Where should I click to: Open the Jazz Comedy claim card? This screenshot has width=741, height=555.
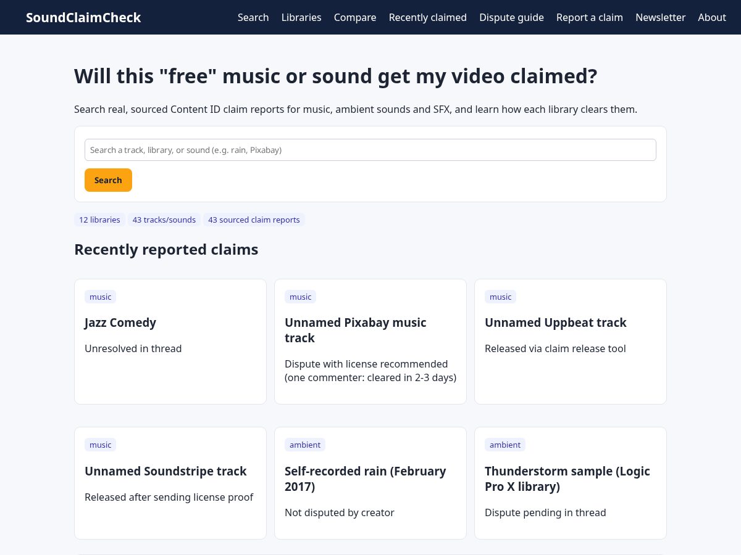click(x=170, y=342)
